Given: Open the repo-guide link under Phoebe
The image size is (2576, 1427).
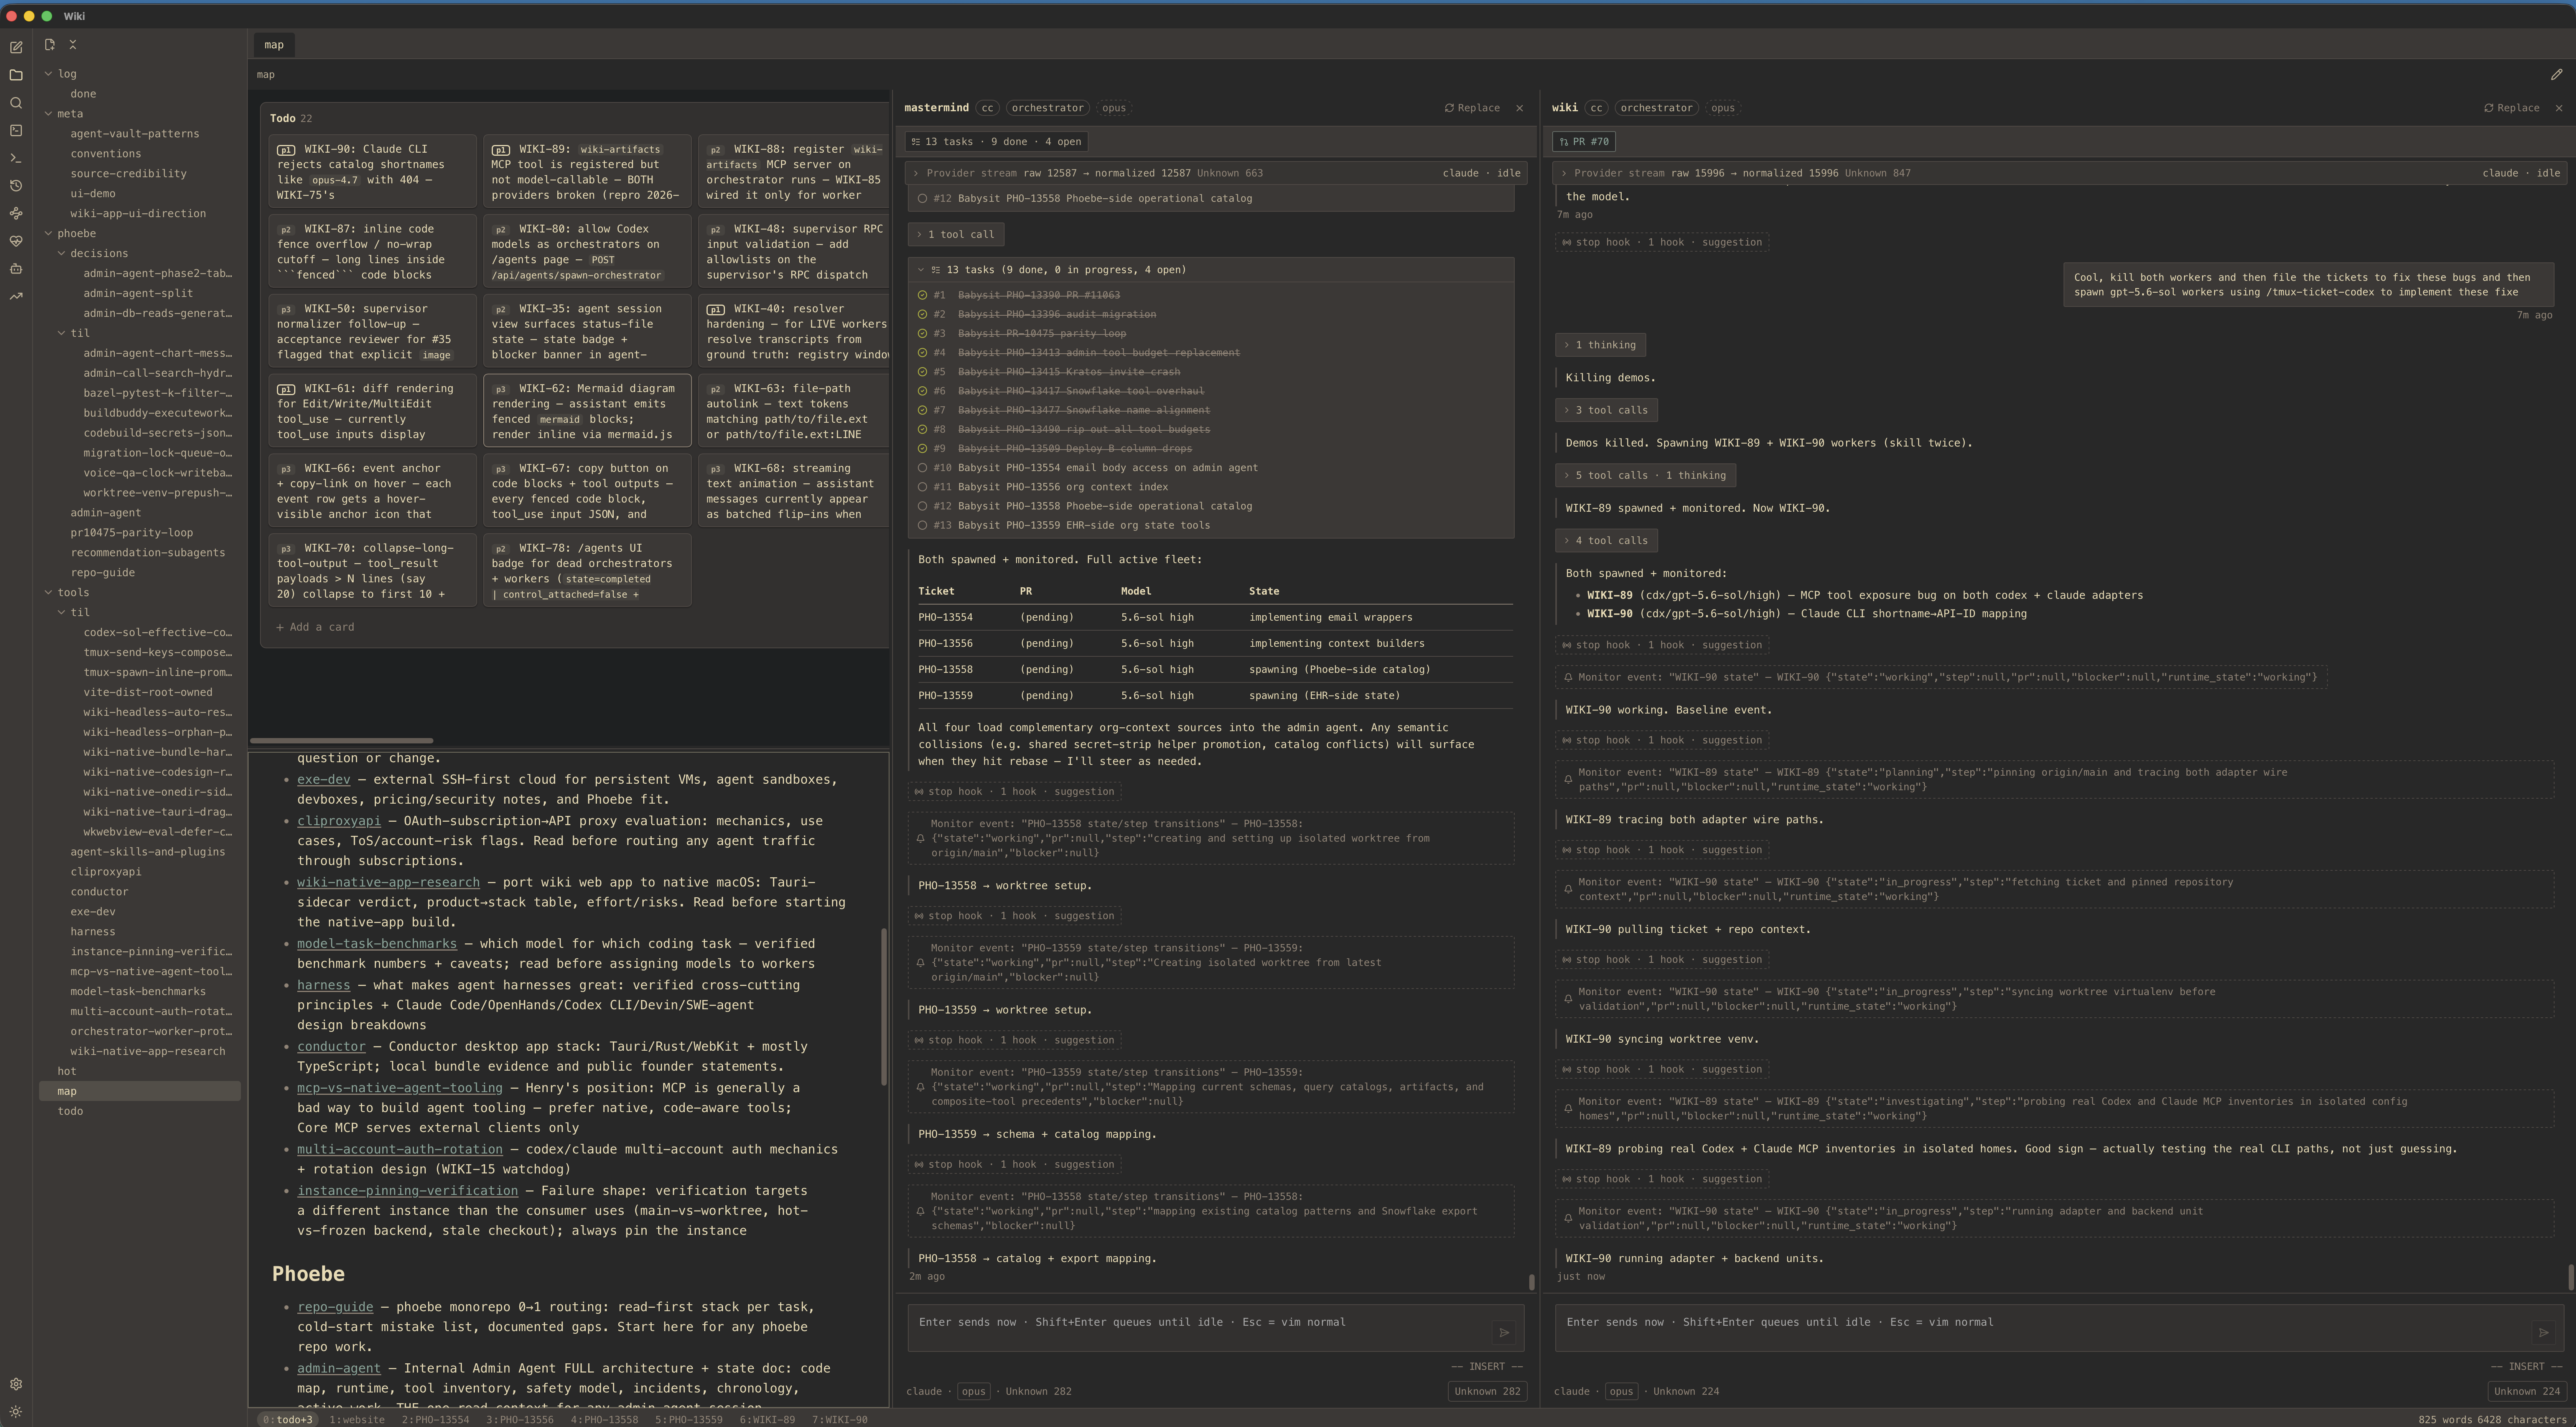Looking at the screenshot, I should tap(335, 1307).
